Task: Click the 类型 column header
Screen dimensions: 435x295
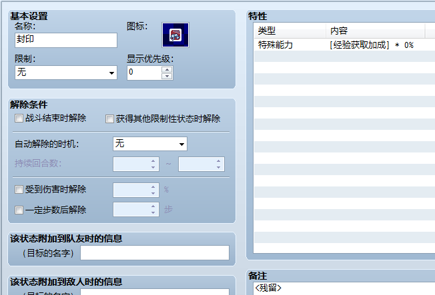Action: point(290,31)
